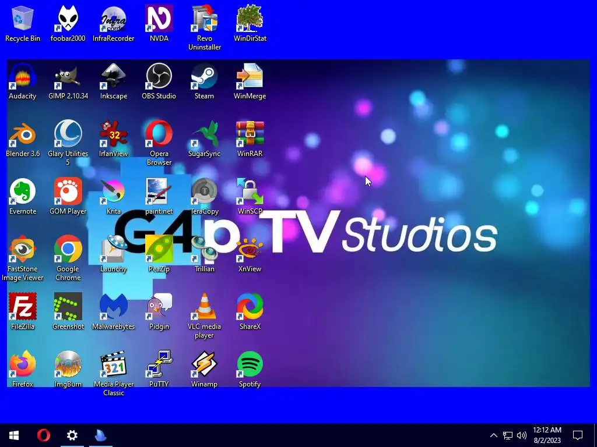
Task: Click the Opera Browser desktop shortcut
Action: click(159, 143)
